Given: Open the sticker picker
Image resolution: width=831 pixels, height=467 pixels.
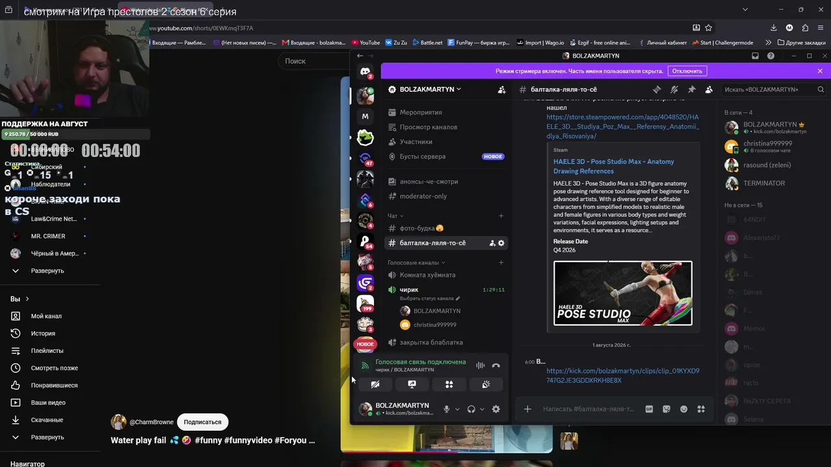Looking at the screenshot, I should click(666, 409).
